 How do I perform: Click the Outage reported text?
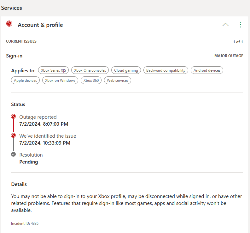38,117
